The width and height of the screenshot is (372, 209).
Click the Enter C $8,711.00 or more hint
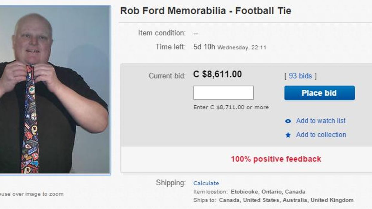[231, 107]
